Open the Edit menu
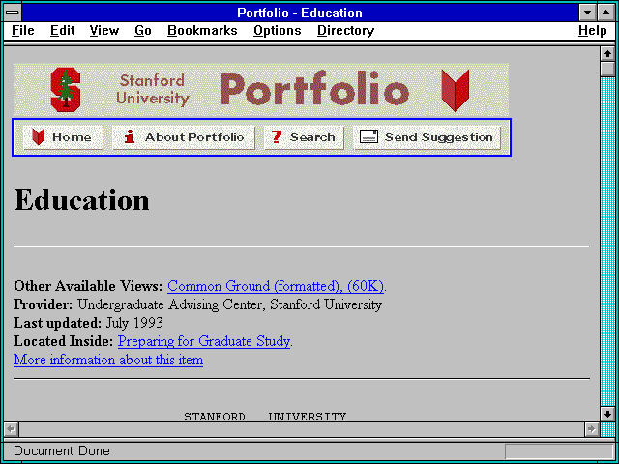Viewport: 619px width, 464px height. 62,30
